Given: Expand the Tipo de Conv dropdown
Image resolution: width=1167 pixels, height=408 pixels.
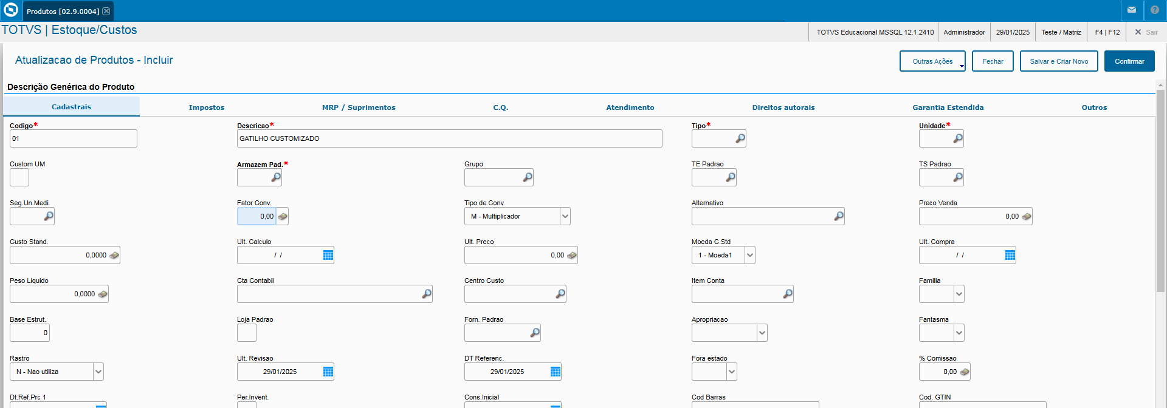Looking at the screenshot, I should tap(565, 216).
